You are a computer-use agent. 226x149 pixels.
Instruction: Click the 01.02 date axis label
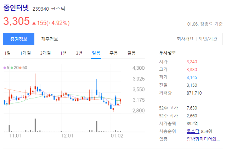point(117,136)
